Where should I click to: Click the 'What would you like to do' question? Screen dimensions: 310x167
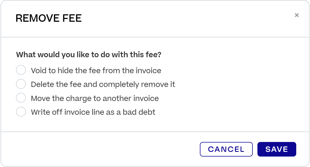[x=89, y=54]
